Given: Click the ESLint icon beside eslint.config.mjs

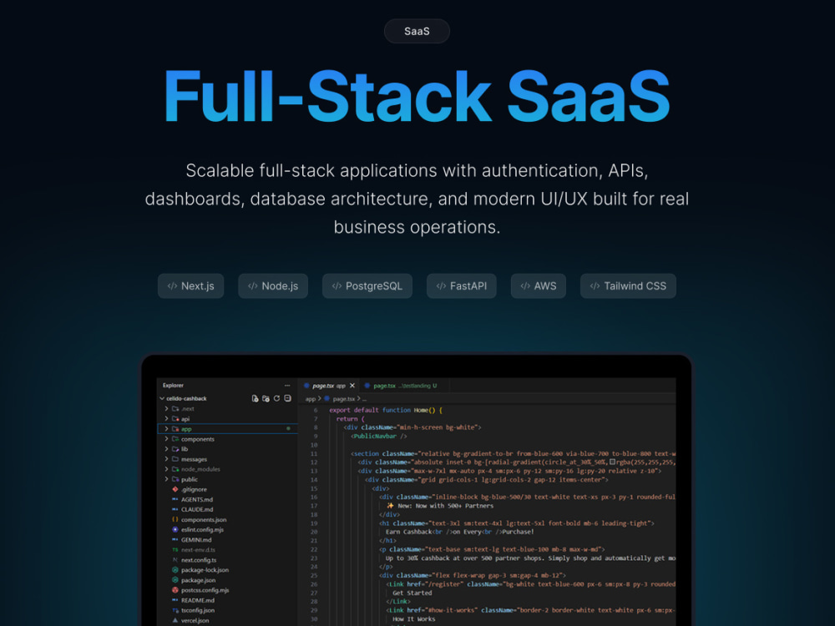Looking at the screenshot, I should (175, 530).
